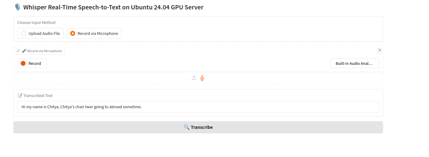Start recording with the Record button label

(35, 63)
